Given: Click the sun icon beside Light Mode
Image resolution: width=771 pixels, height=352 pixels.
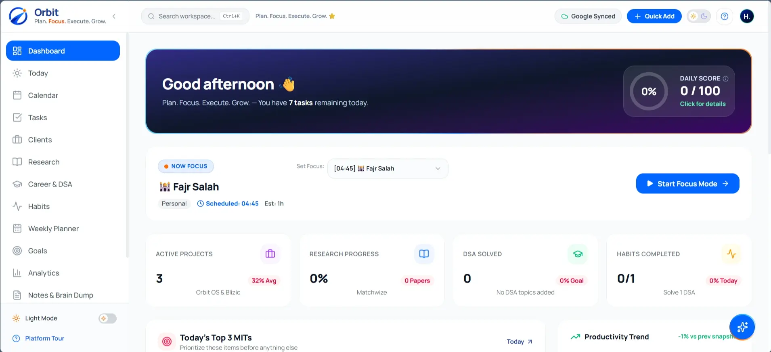Looking at the screenshot, I should pos(16,318).
